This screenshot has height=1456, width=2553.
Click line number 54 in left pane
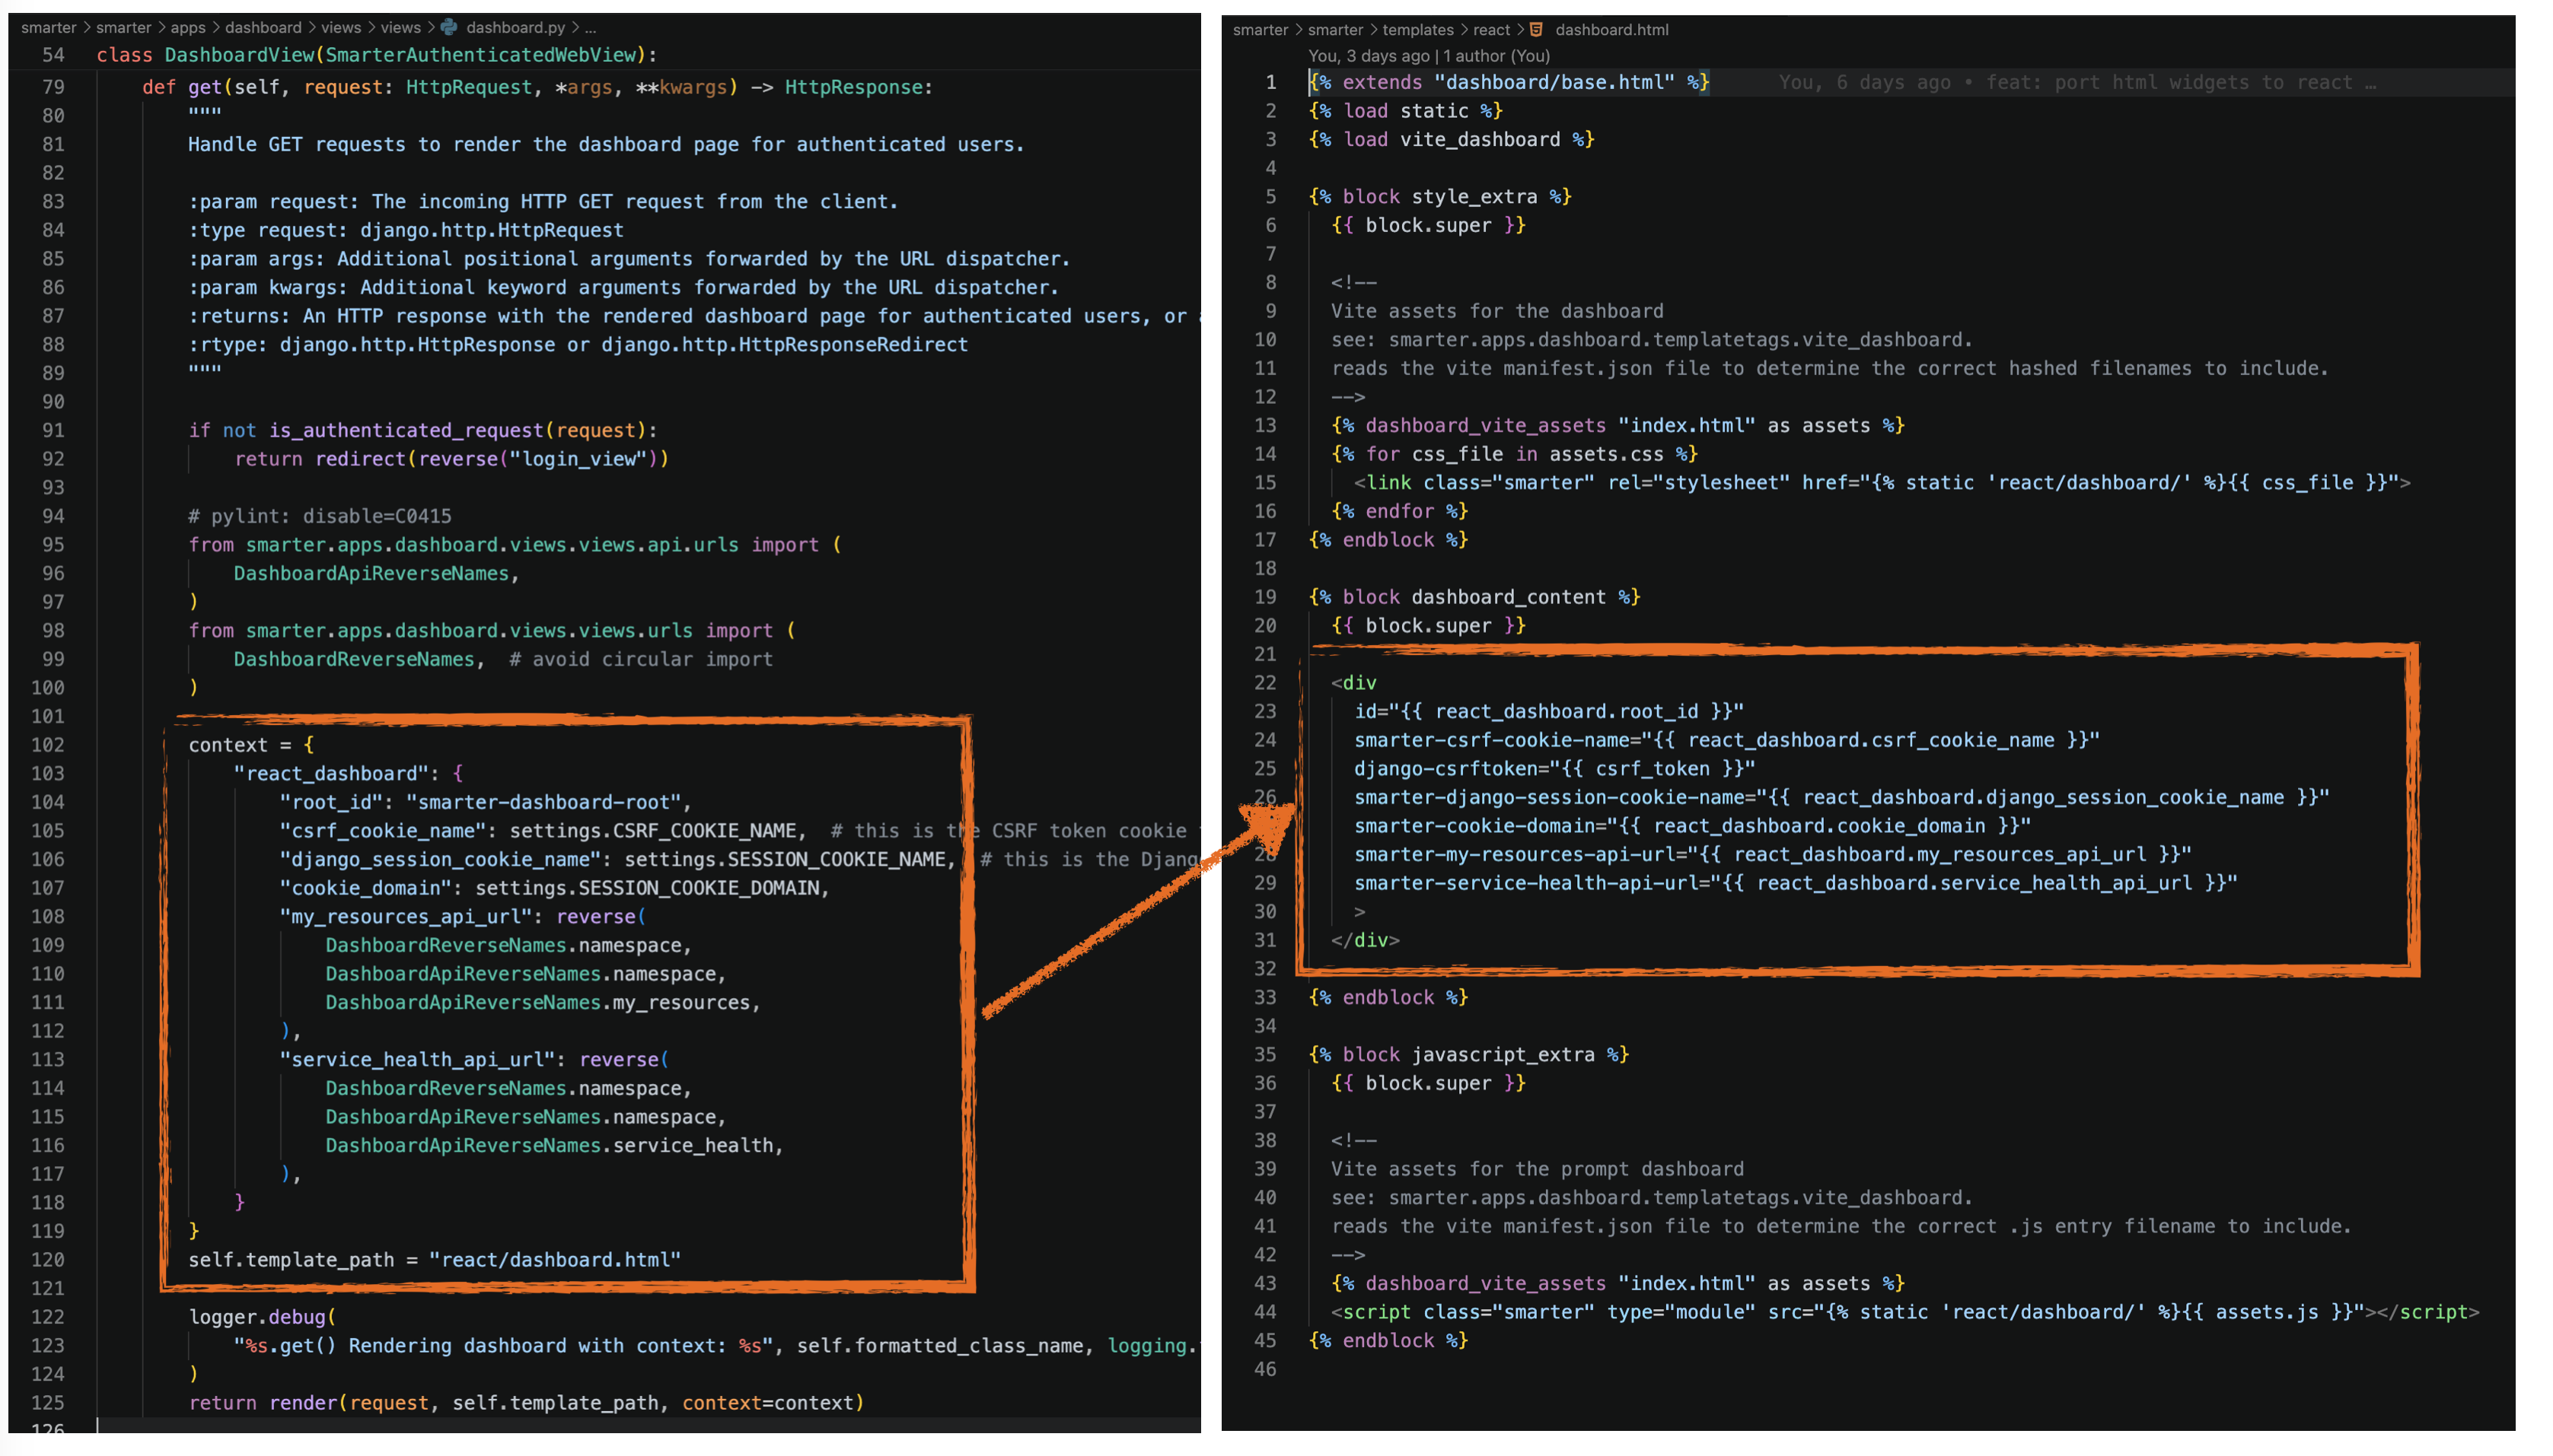53,55
